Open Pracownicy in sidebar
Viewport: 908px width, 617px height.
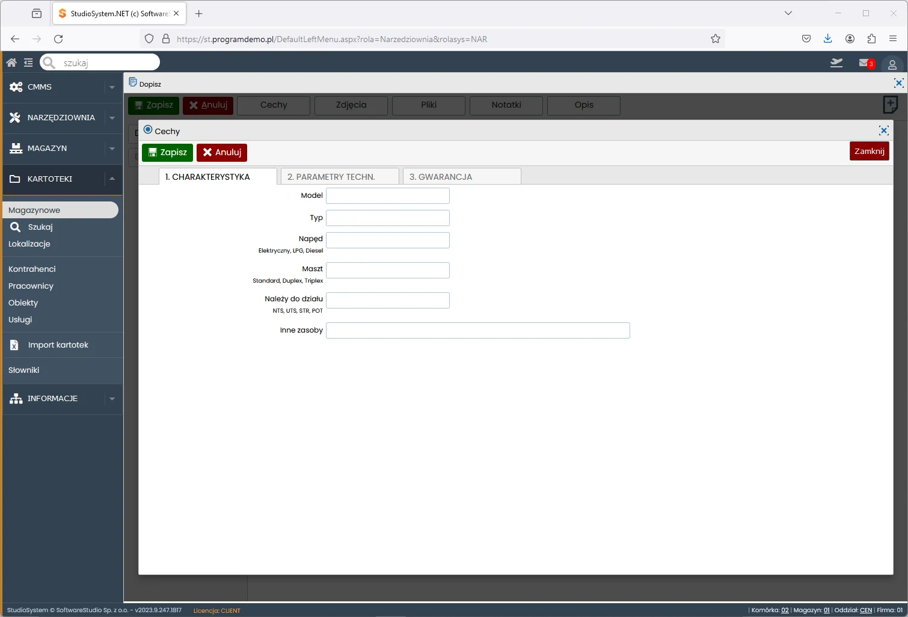(x=31, y=286)
